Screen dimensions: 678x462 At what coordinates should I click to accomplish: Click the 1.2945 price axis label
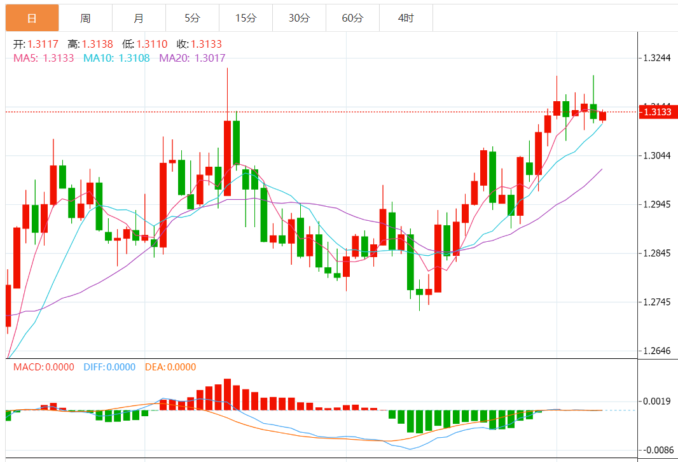pos(657,204)
